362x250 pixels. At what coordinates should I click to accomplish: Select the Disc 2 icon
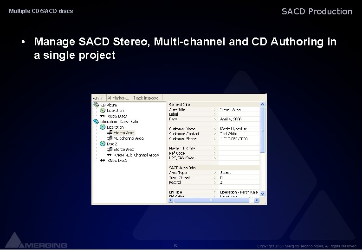coord(103,144)
